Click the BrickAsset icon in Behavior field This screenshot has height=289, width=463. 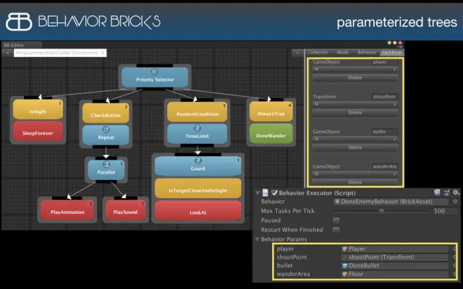point(337,202)
